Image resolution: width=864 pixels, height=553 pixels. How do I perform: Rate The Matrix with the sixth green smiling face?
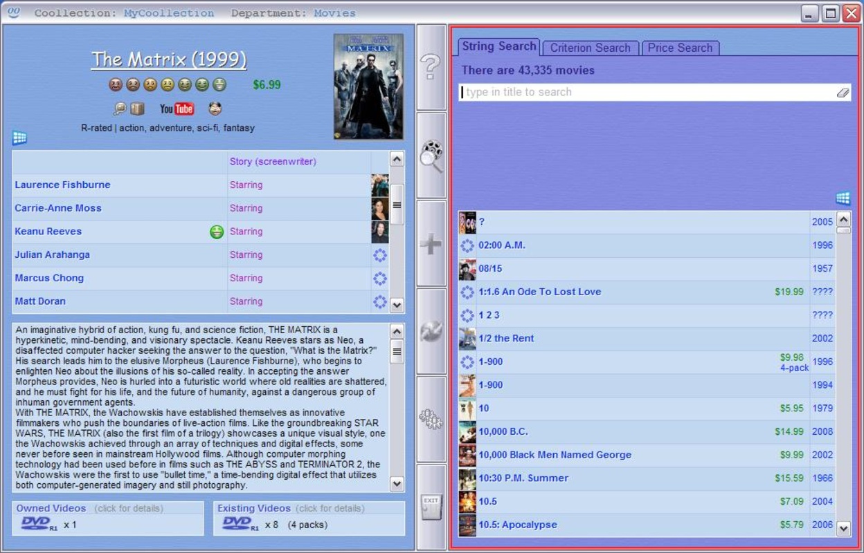[202, 85]
